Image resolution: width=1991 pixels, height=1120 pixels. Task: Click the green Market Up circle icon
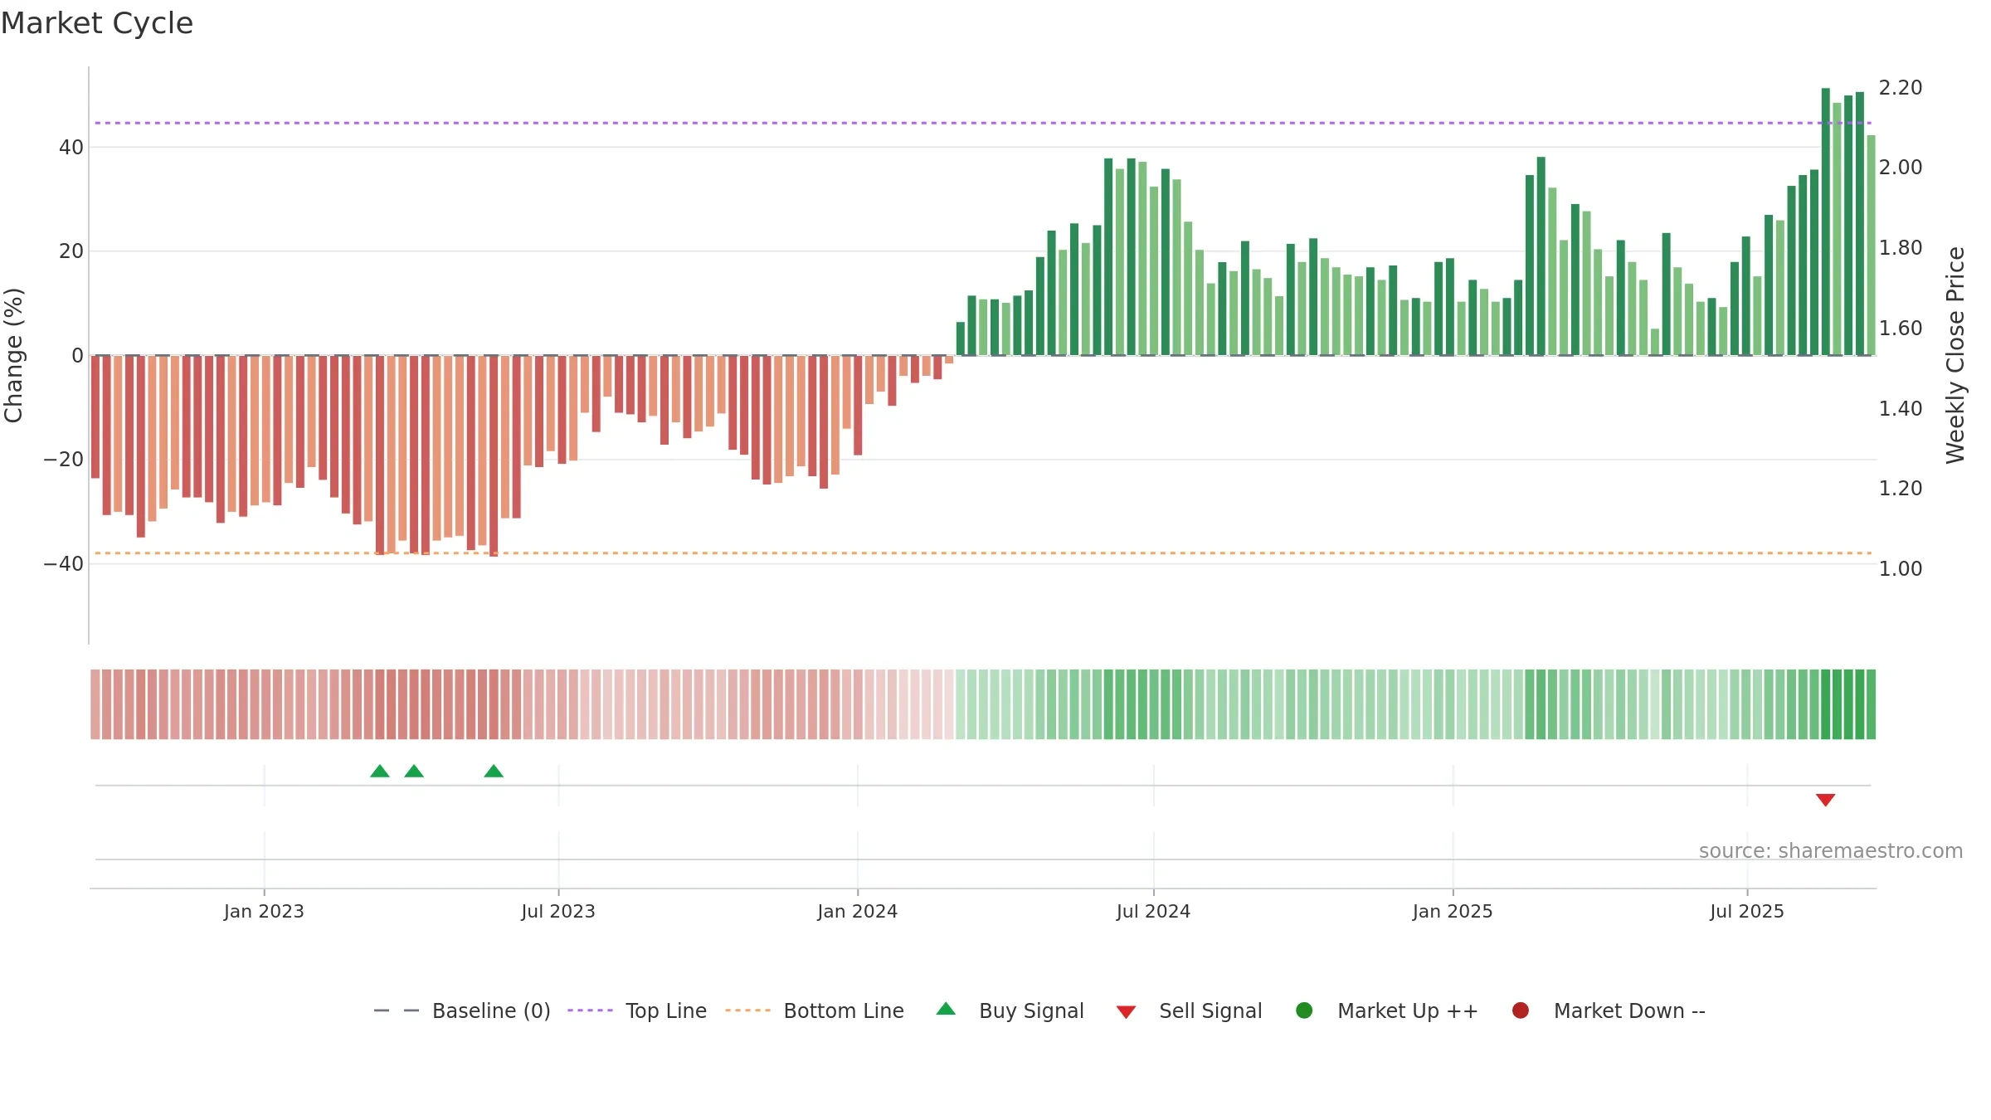pyautogui.click(x=1304, y=1010)
